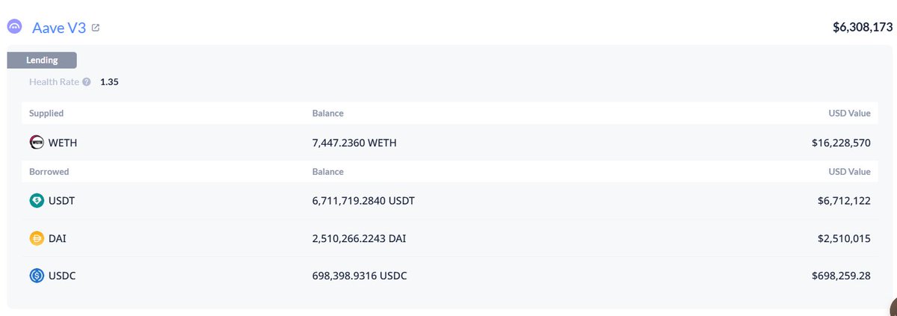Click the USDT token icon
The image size is (897, 316).
click(x=37, y=201)
